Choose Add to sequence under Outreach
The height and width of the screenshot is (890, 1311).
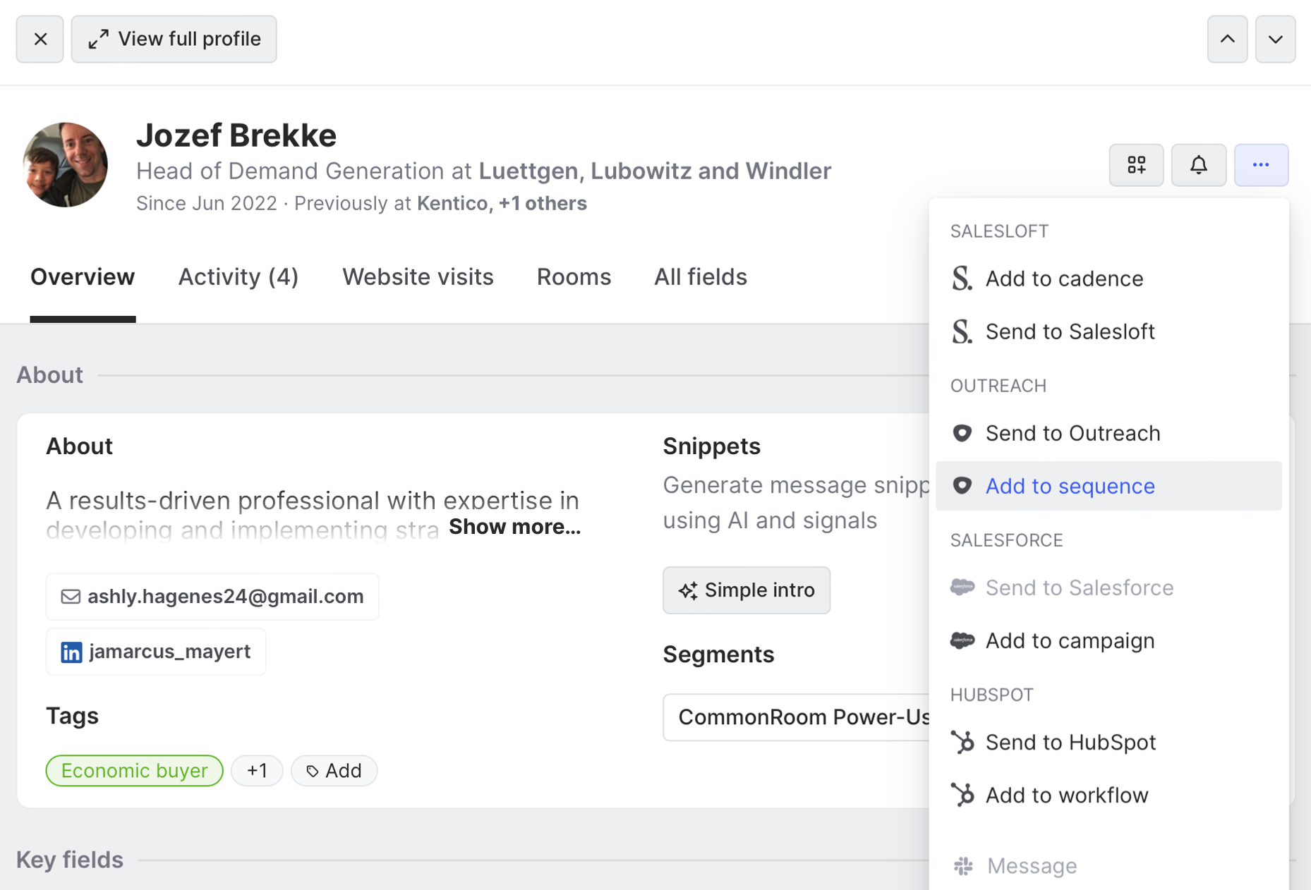pos(1108,486)
